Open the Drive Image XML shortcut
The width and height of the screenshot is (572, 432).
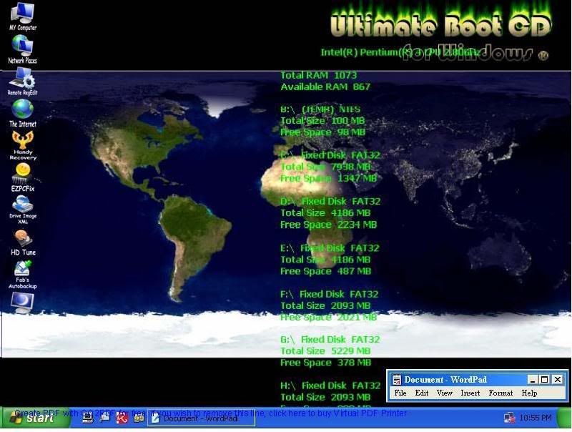pyautogui.click(x=23, y=210)
